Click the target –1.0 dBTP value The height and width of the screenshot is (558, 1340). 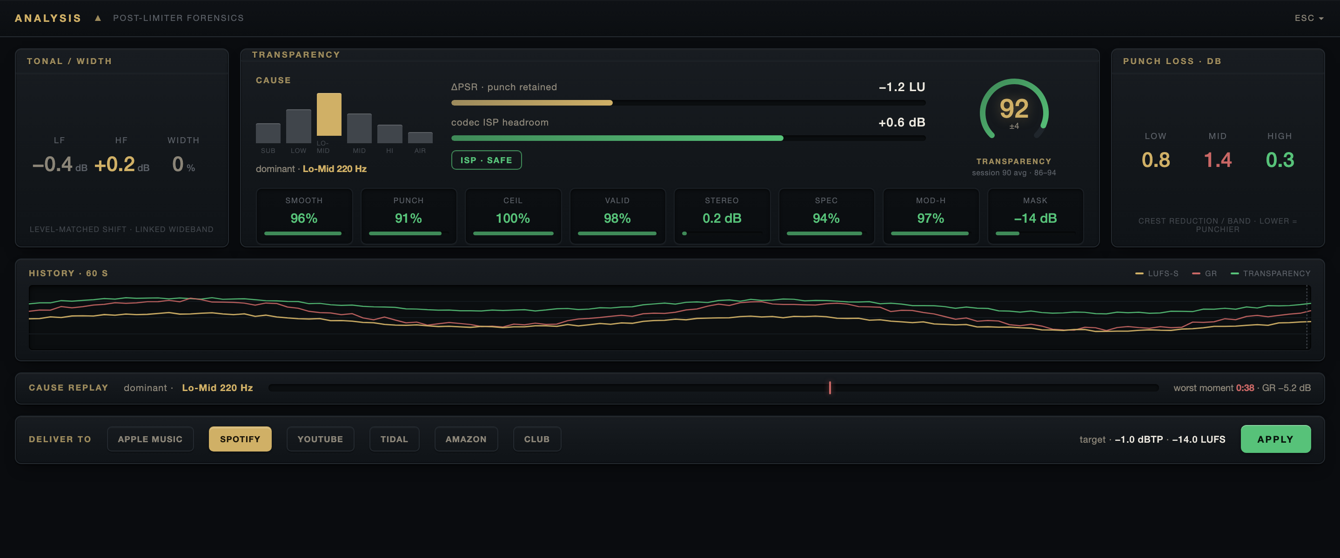pyautogui.click(x=1139, y=439)
